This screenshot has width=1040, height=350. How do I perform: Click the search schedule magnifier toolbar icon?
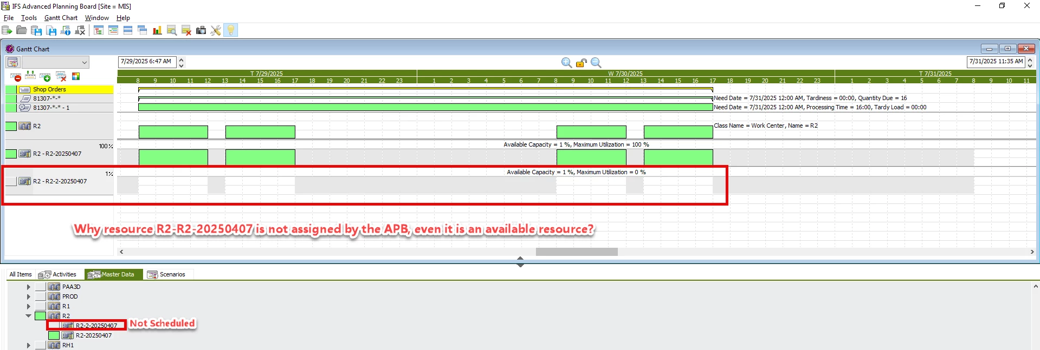172,30
